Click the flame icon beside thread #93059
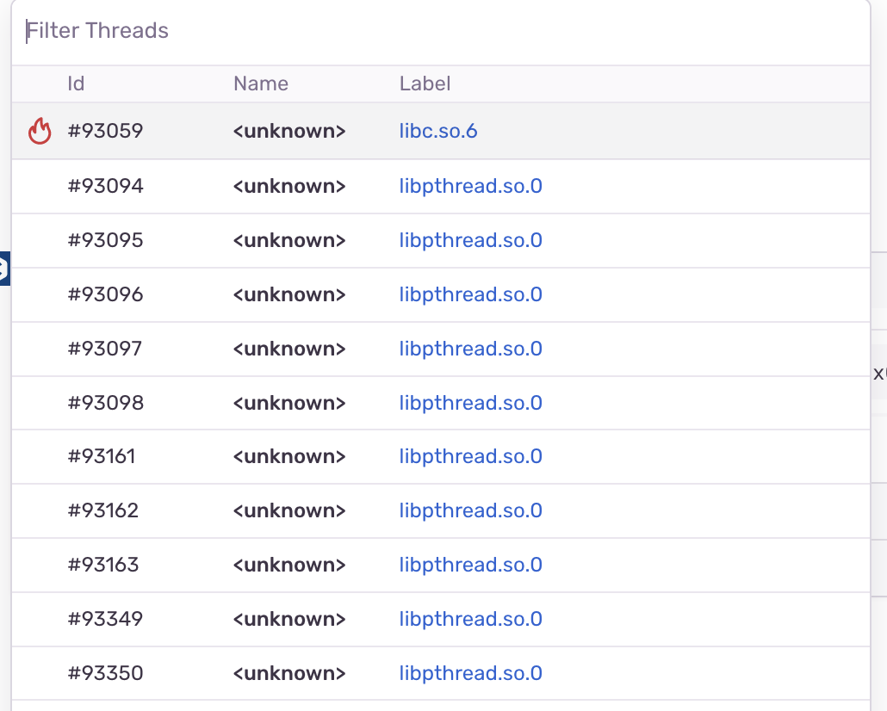The width and height of the screenshot is (887, 711). click(x=40, y=131)
